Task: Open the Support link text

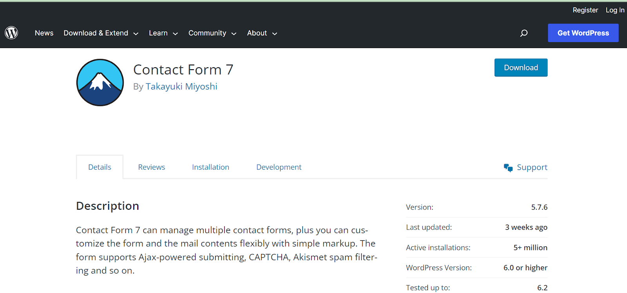Action: click(532, 167)
